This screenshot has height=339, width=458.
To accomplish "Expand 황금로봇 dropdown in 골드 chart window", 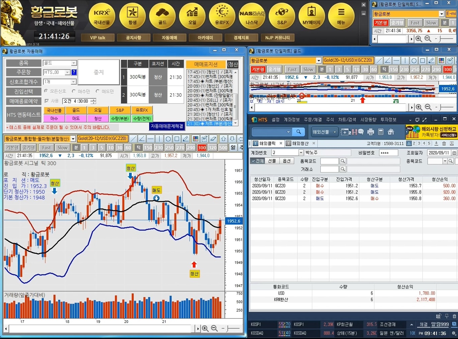I will click(319, 61).
